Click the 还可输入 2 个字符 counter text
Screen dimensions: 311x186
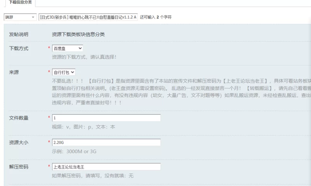pyautogui.click(x=155, y=17)
